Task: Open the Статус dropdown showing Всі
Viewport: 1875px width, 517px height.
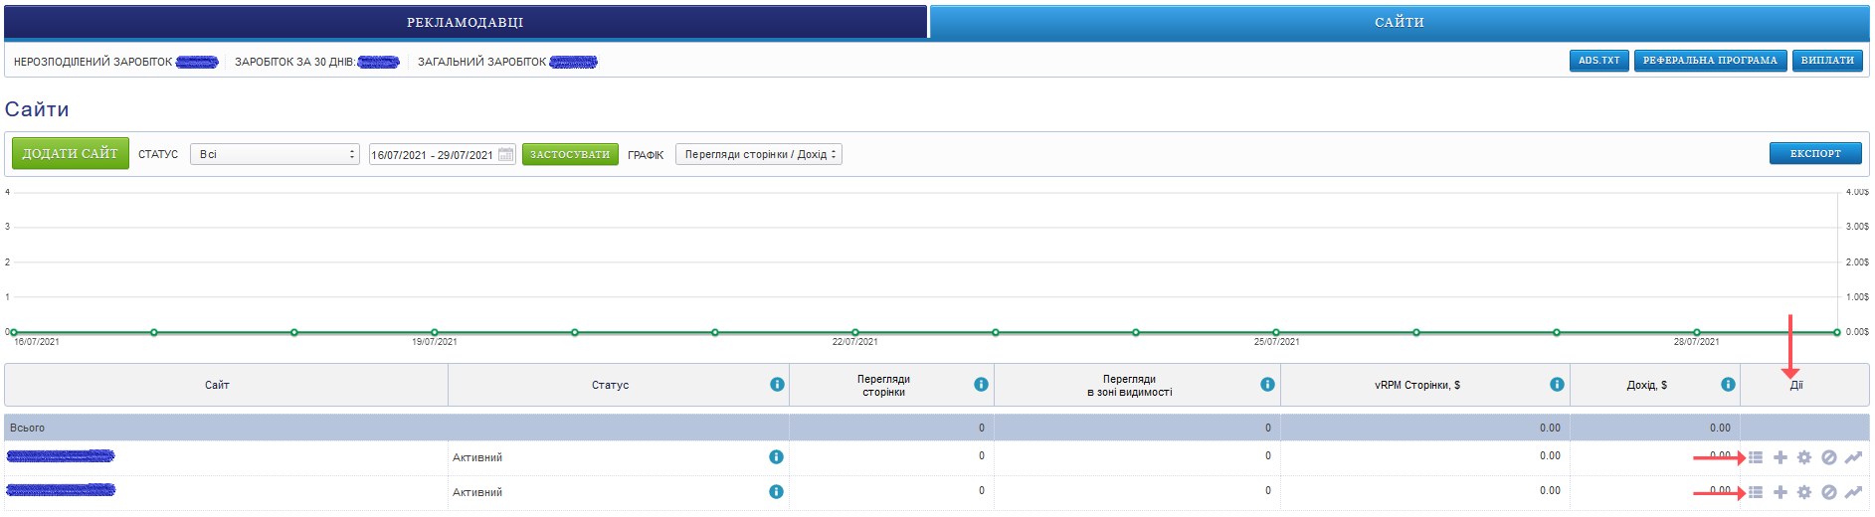Action: click(x=275, y=154)
